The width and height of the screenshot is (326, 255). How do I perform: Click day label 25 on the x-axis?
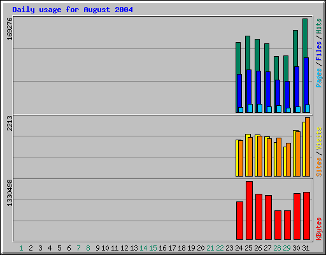click(x=248, y=248)
